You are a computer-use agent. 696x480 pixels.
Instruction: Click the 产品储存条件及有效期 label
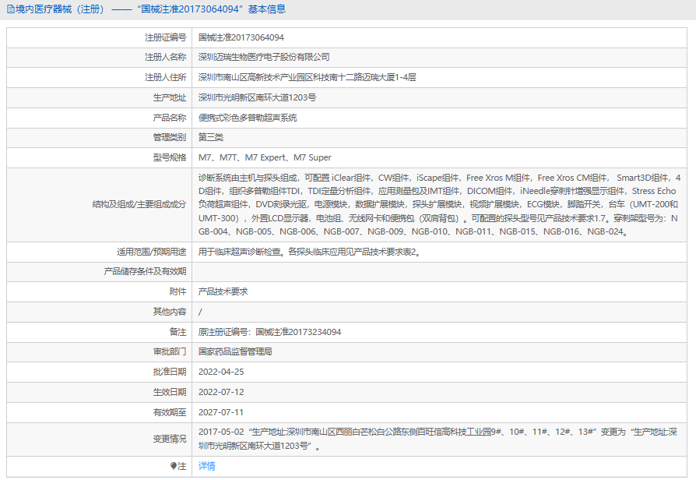point(145,271)
